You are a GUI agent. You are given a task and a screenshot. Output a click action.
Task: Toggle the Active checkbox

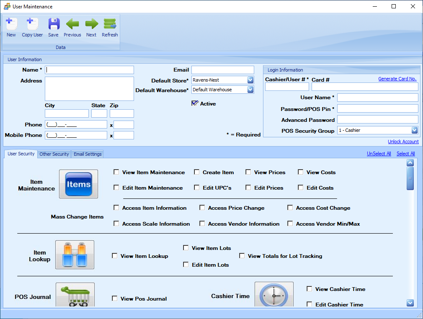pos(194,103)
